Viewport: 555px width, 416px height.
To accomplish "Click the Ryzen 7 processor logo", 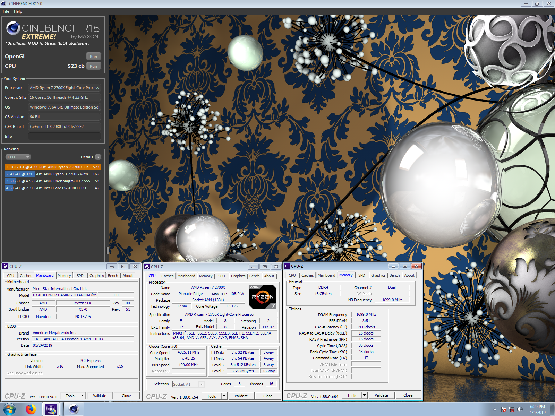I will [x=263, y=296].
